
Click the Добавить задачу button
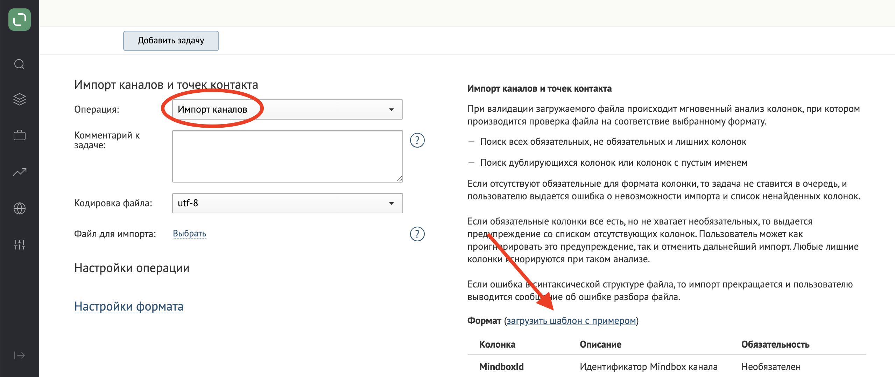(171, 41)
